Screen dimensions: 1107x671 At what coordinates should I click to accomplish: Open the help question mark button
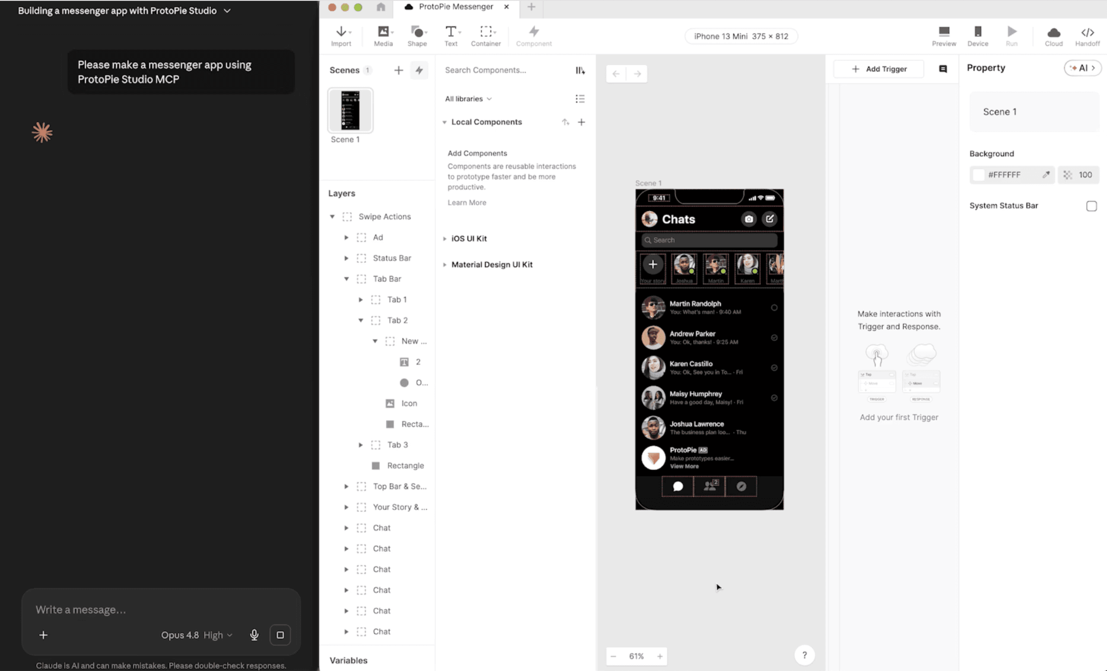coord(805,655)
